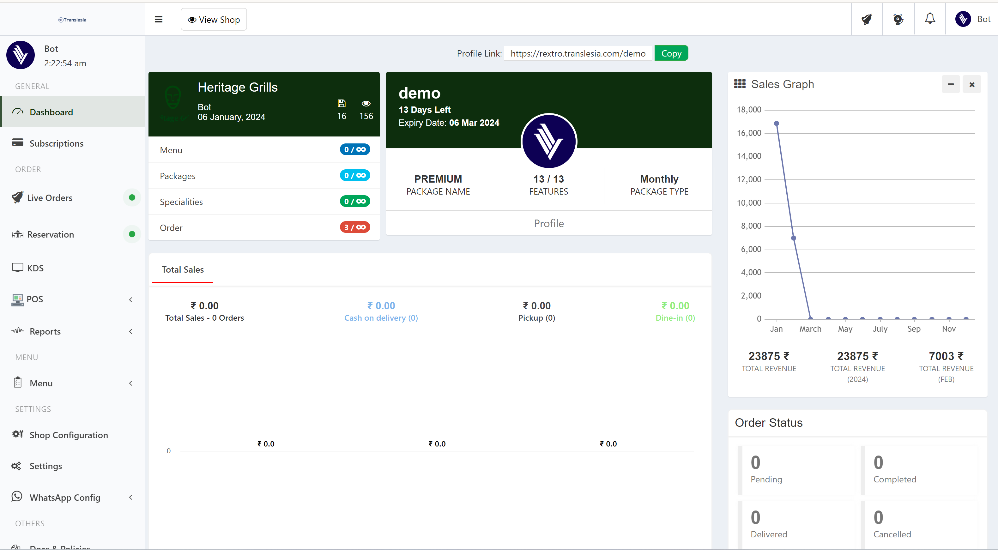The height and width of the screenshot is (550, 998).
Task: Click the hamburger sidebar toggle icon
Action: [159, 19]
